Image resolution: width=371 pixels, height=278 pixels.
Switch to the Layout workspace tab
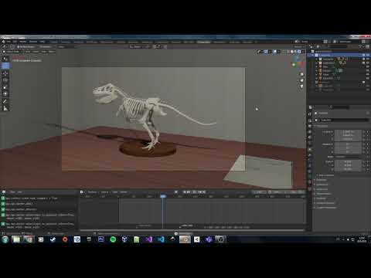click(54, 42)
